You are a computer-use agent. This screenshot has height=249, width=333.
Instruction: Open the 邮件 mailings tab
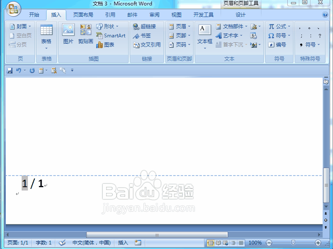132,15
